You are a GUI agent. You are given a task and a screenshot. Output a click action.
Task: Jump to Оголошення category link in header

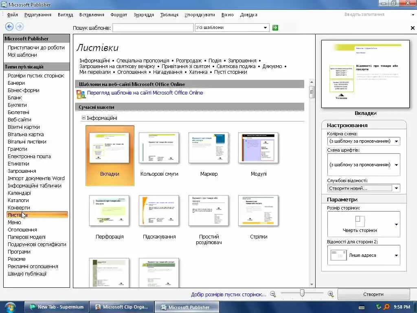(132, 72)
